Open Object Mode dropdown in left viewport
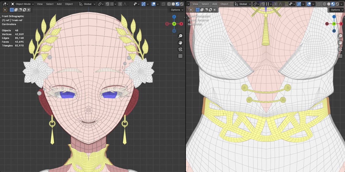Viewport: 345px width, 172px height. click(x=22, y=4)
